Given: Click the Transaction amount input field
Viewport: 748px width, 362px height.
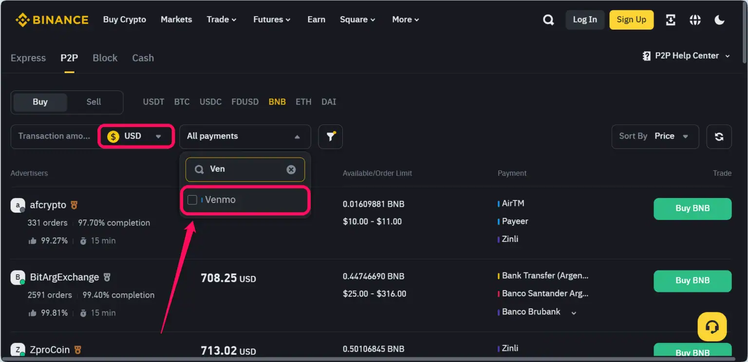Looking at the screenshot, I should [x=54, y=136].
